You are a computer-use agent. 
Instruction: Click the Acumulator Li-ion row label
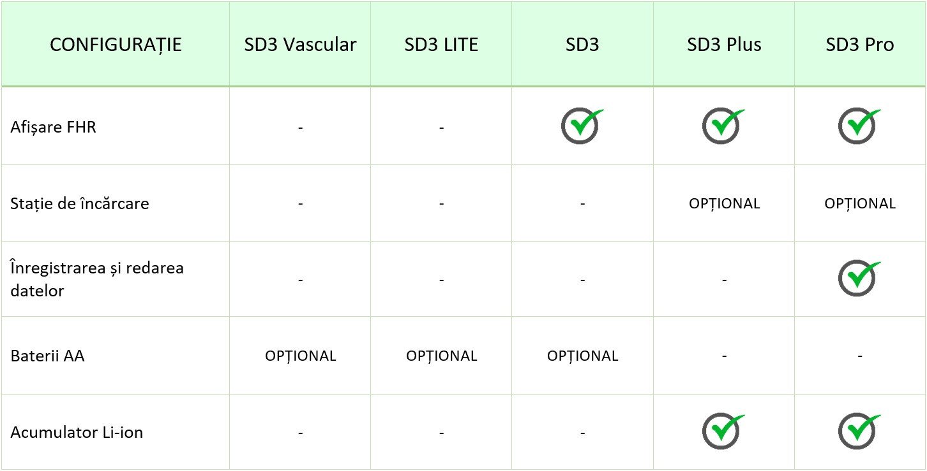[77, 432]
